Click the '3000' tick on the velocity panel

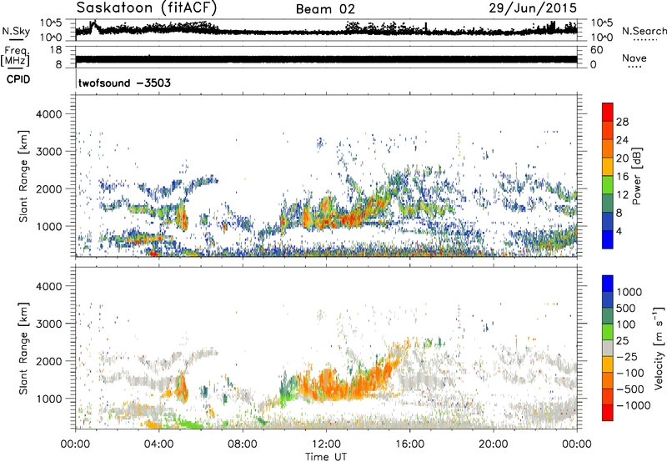click(48, 324)
